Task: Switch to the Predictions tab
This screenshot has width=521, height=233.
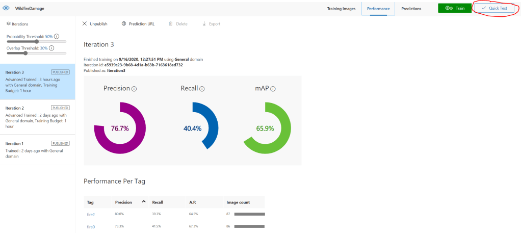Action: (411, 9)
